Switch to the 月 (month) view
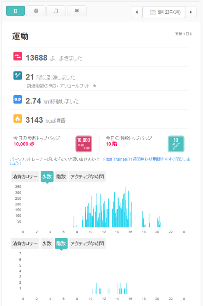Viewport: 203px width, 306px height. [56, 11]
